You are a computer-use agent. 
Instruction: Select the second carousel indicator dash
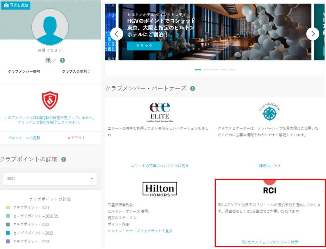click(x=206, y=70)
